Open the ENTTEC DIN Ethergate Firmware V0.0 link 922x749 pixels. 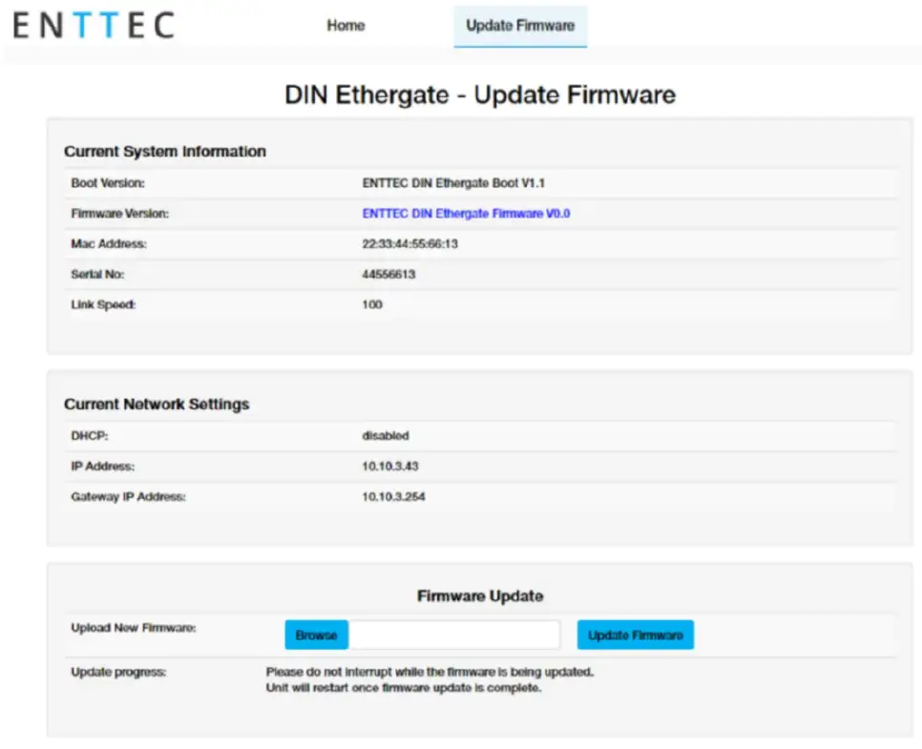(x=468, y=213)
